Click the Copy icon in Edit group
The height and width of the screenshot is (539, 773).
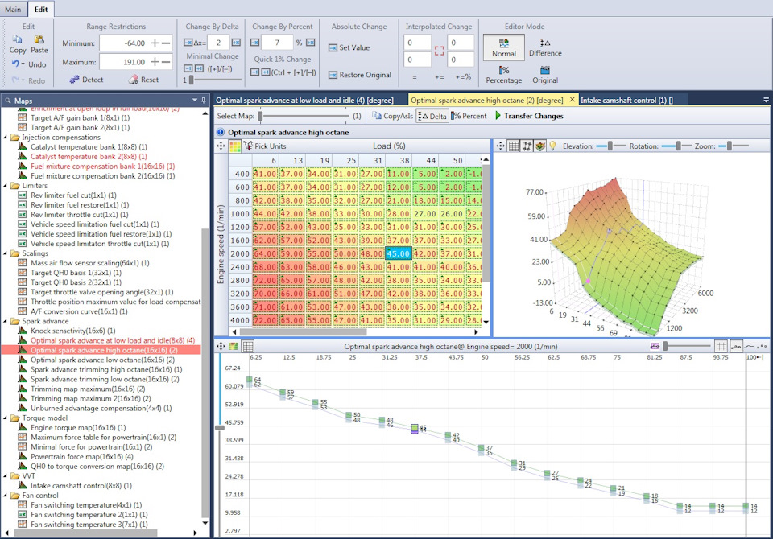point(18,39)
